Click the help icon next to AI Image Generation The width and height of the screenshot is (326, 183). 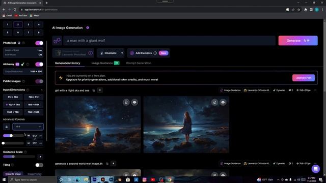click(88, 27)
